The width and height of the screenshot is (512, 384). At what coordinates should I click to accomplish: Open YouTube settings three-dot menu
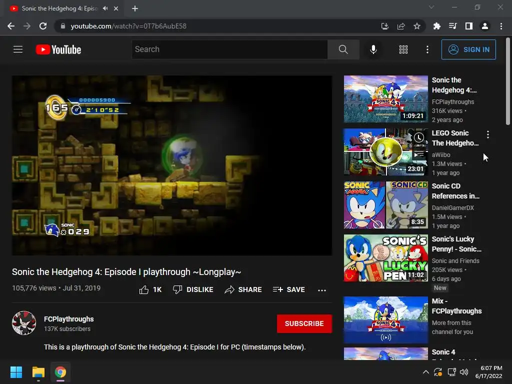[x=427, y=49]
